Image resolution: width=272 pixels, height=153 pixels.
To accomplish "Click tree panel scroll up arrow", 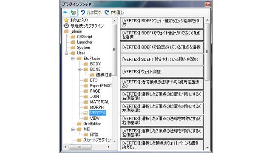I will point(114,21).
